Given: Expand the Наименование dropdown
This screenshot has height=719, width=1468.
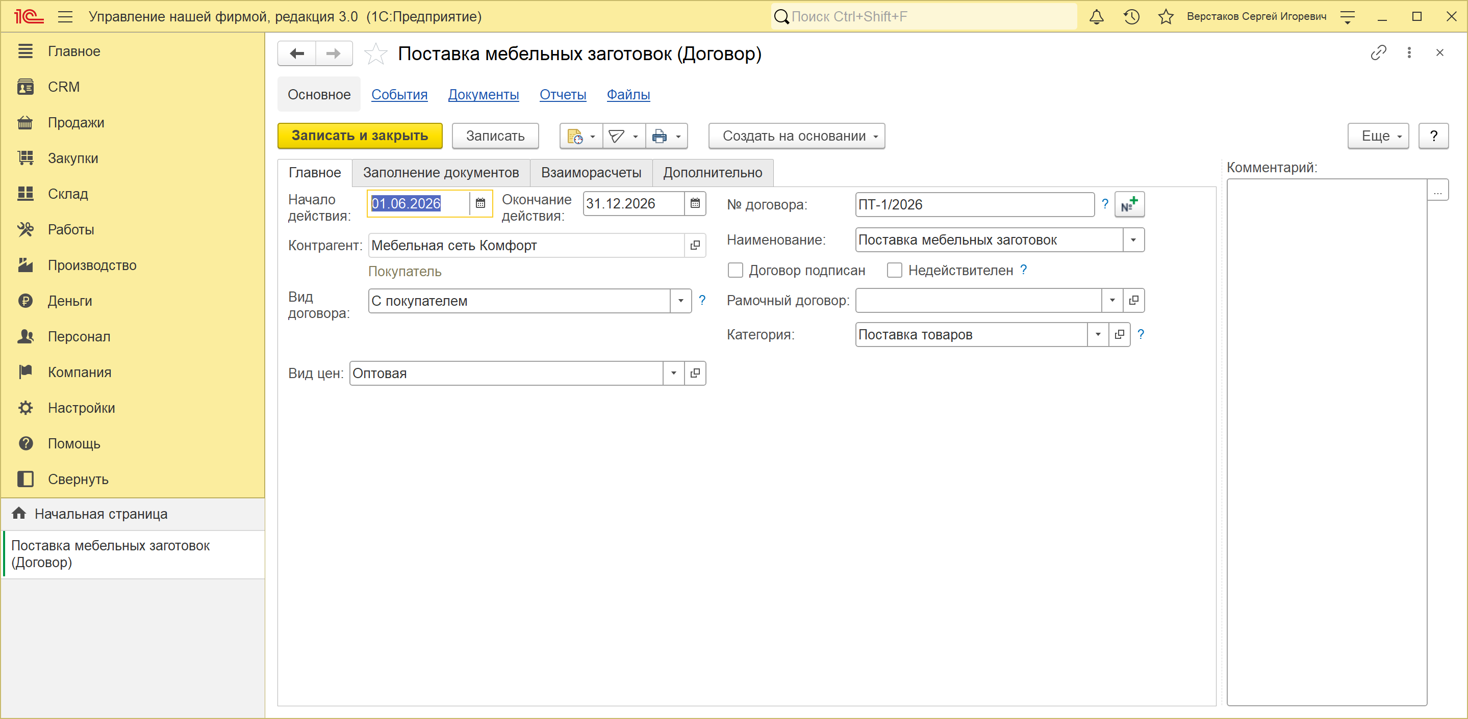Looking at the screenshot, I should [x=1133, y=239].
